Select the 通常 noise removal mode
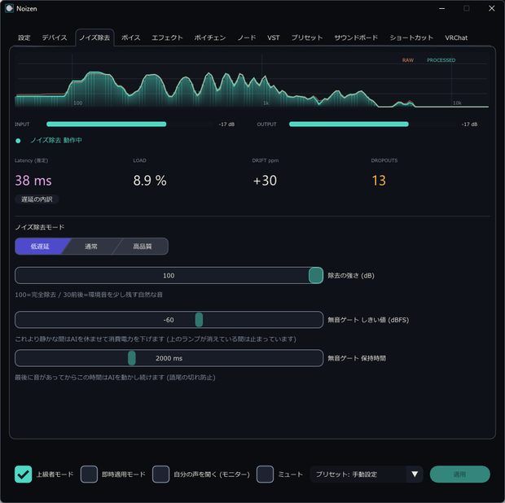Image resolution: width=505 pixels, height=503 pixels. point(91,247)
